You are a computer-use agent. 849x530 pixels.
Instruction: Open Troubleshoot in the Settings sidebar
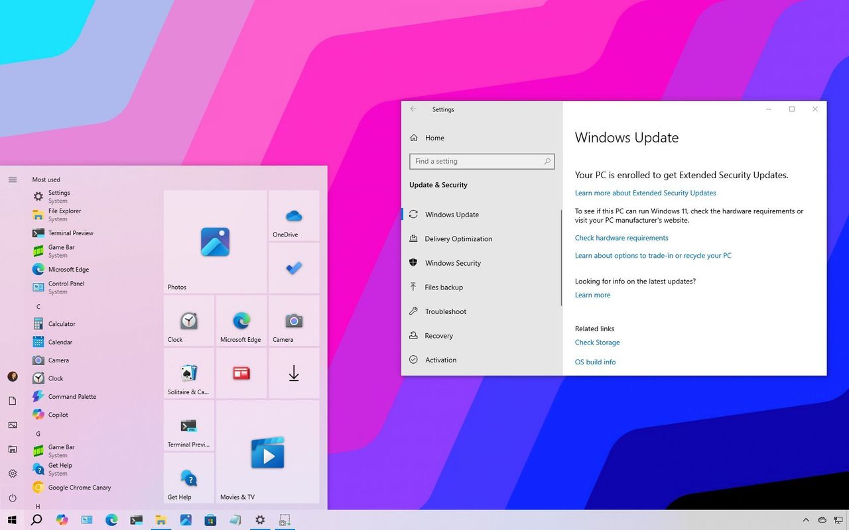(x=446, y=311)
